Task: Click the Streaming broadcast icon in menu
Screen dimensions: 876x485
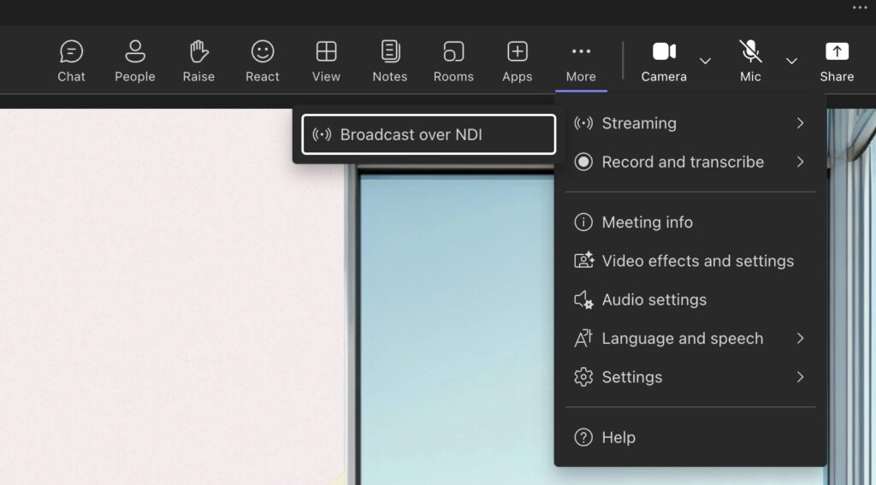Action: point(583,123)
